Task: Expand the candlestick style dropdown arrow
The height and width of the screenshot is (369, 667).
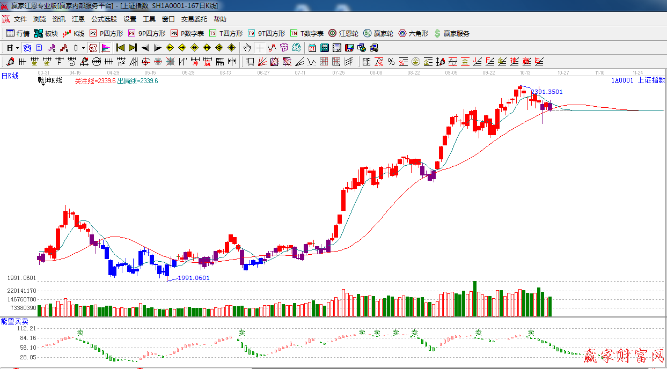Action: (x=83, y=48)
